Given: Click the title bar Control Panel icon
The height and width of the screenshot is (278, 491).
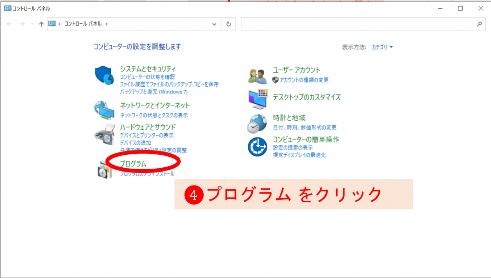Looking at the screenshot, I should (x=8, y=8).
